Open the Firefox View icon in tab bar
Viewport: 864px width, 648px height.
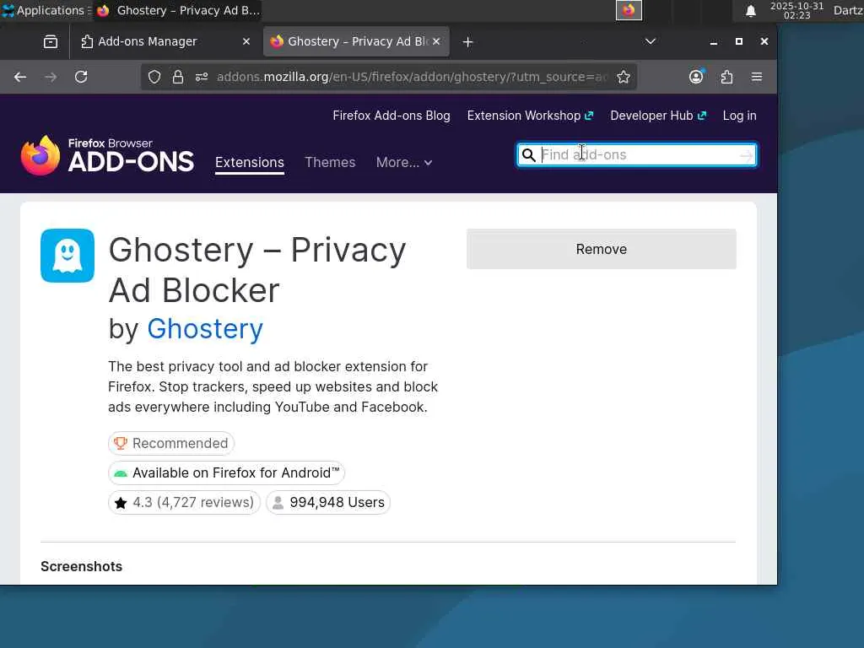51,42
